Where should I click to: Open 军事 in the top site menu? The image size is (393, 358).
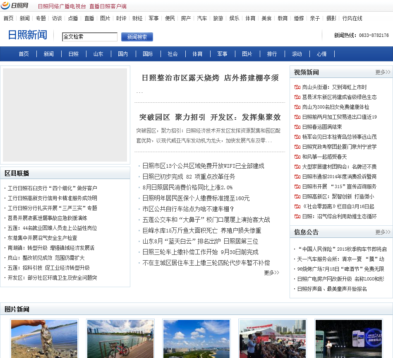tap(153, 18)
